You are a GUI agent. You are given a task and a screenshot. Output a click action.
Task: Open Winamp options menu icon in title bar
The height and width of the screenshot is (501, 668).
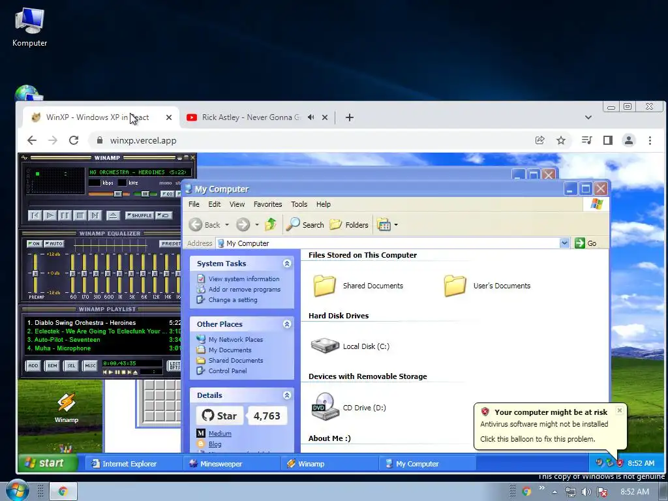(25, 158)
